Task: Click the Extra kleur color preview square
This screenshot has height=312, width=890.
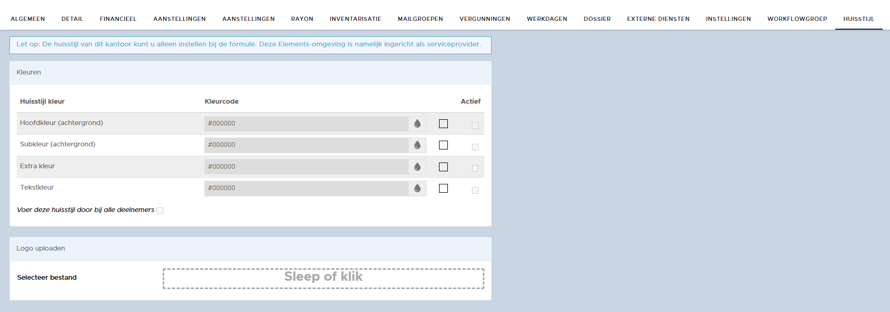Action: pos(443,167)
